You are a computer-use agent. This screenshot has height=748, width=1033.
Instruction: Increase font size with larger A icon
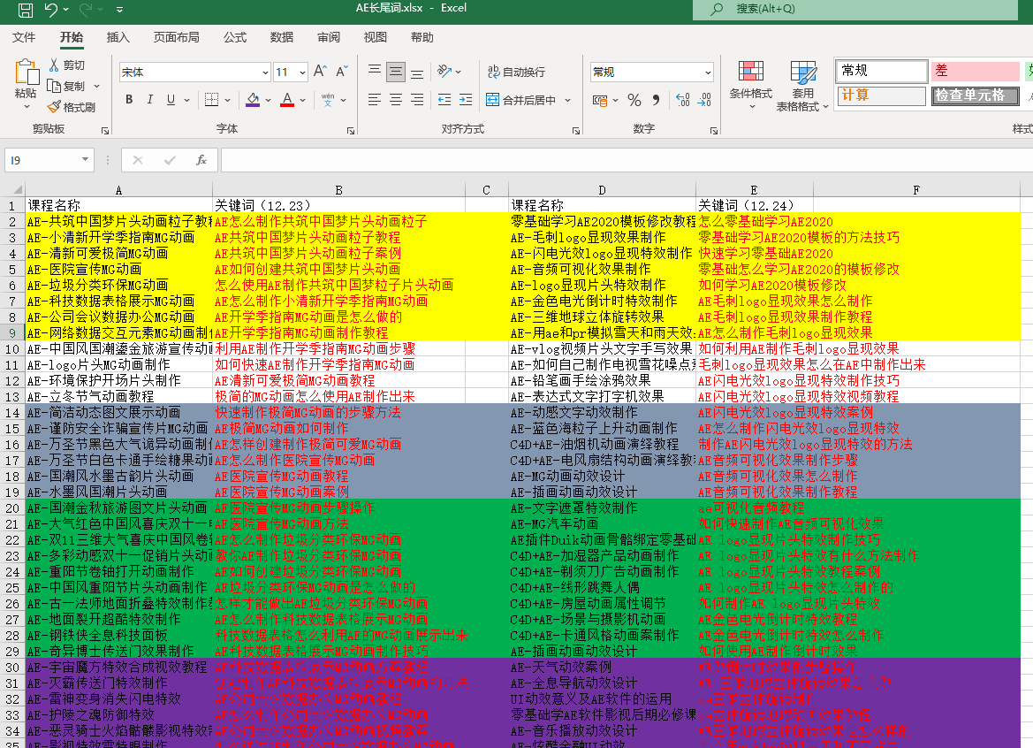(320, 72)
